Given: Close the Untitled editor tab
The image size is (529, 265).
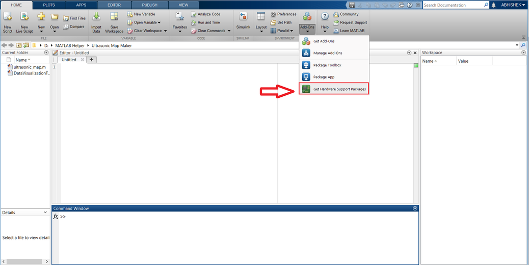Looking at the screenshot, I should [x=83, y=60].
